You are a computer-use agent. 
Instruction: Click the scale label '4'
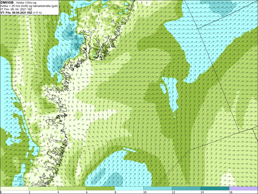click(58, 192)
